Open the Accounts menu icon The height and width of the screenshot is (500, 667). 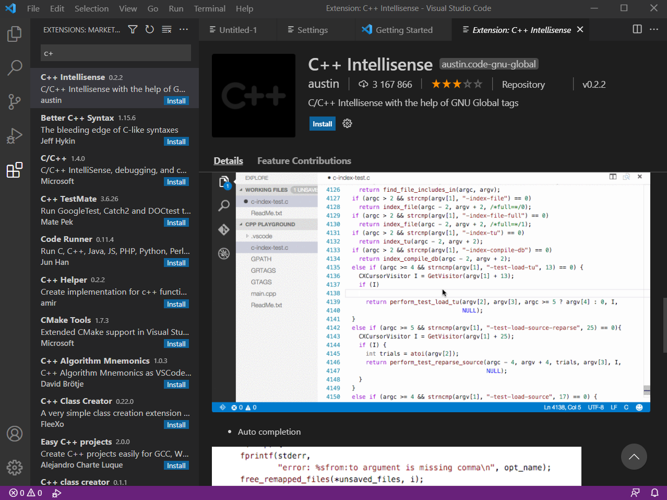point(15,434)
